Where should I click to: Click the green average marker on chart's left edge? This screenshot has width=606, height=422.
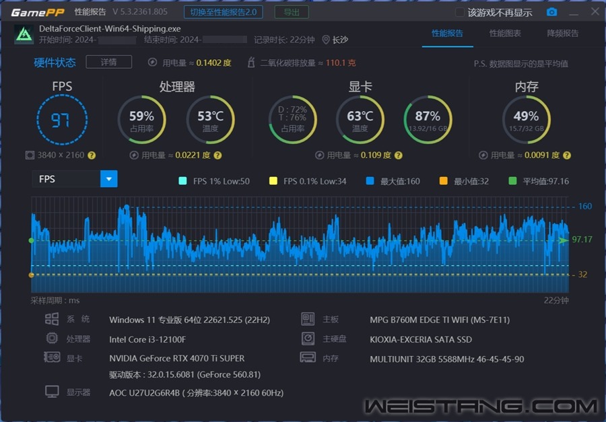click(x=31, y=240)
